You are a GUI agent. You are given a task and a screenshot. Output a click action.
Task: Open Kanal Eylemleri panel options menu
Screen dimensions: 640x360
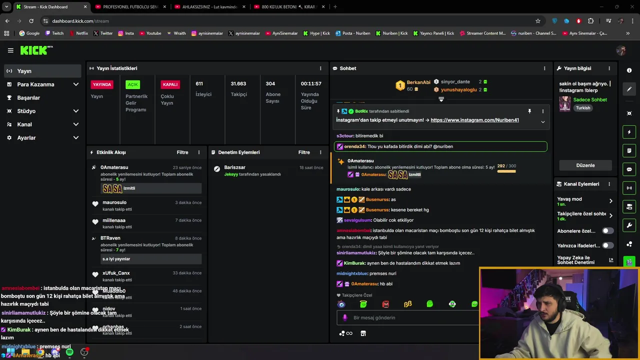tap(609, 184)
